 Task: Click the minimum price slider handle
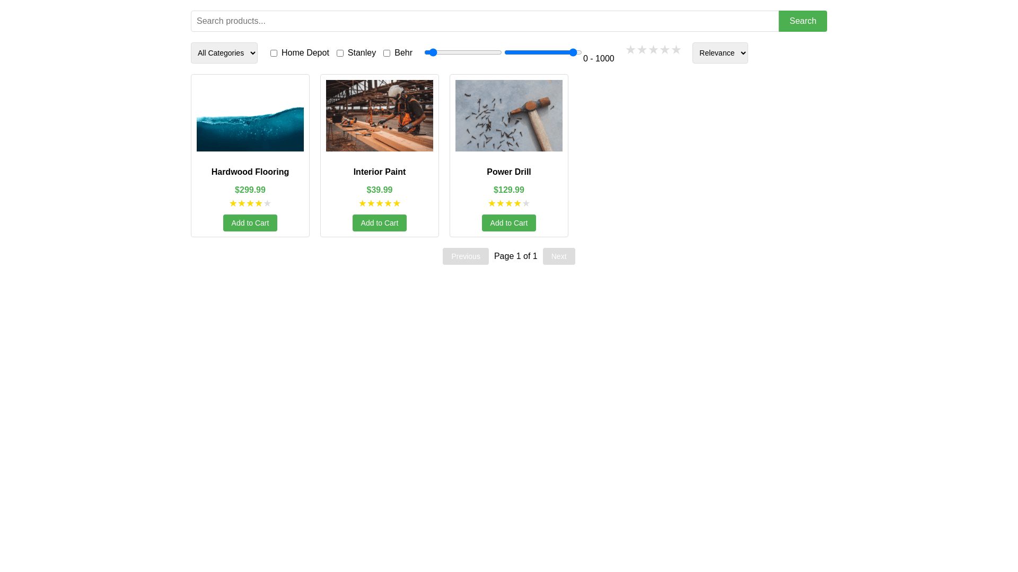[433, 52]
